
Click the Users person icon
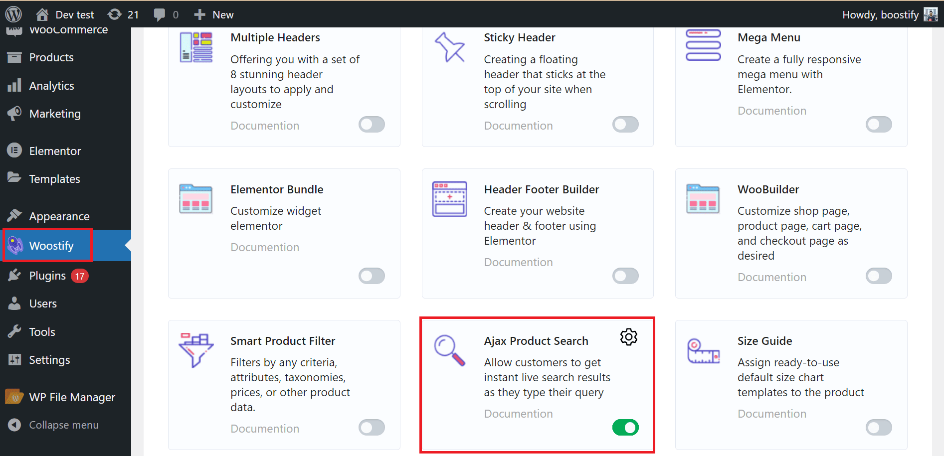click(x=14, y=303)
